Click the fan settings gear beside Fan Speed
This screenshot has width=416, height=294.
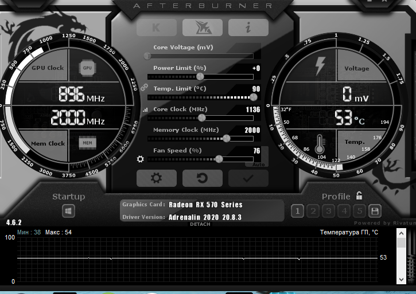tap(141, 159)
